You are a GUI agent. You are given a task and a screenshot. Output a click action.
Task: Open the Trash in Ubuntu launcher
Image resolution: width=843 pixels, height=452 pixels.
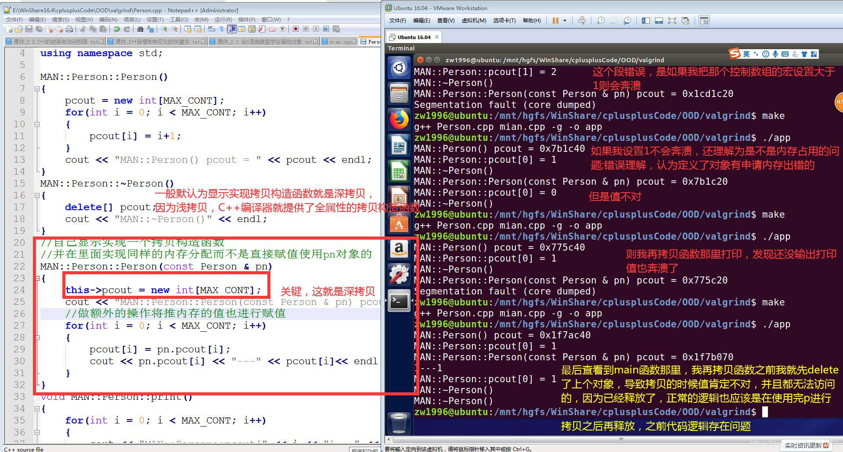coord(399,423)
